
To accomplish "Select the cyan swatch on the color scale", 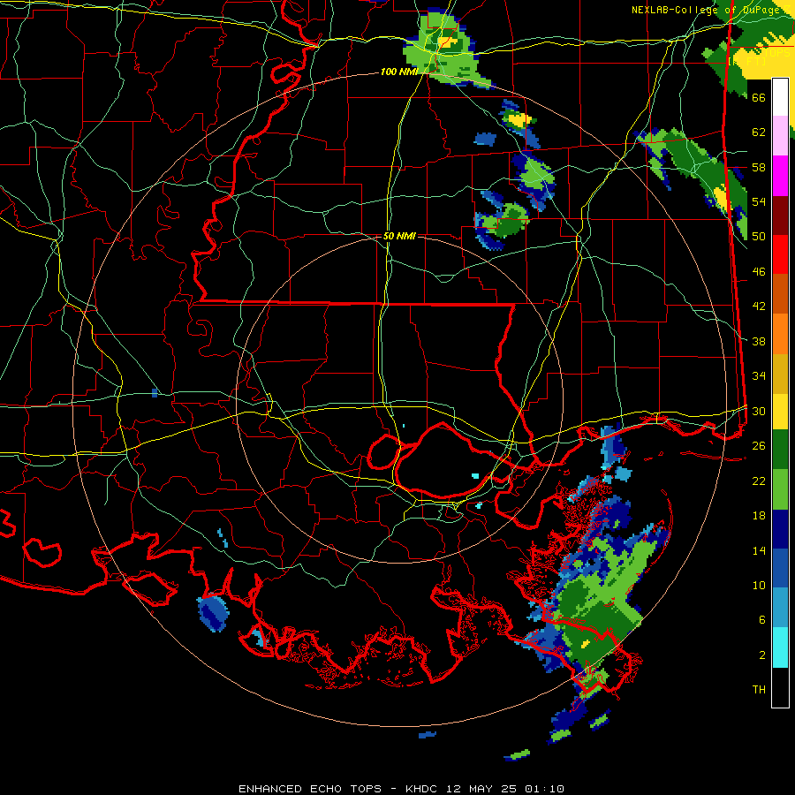I will coord(780,647).
